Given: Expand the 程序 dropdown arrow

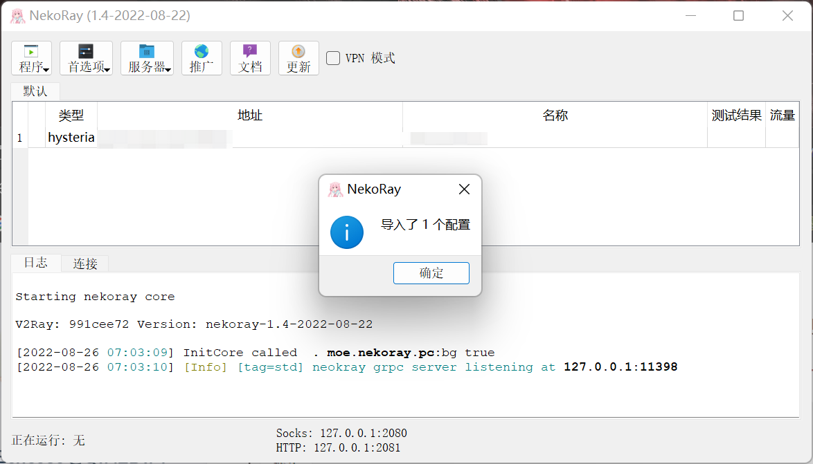Looking at the screenshot, I should (46, 70).
